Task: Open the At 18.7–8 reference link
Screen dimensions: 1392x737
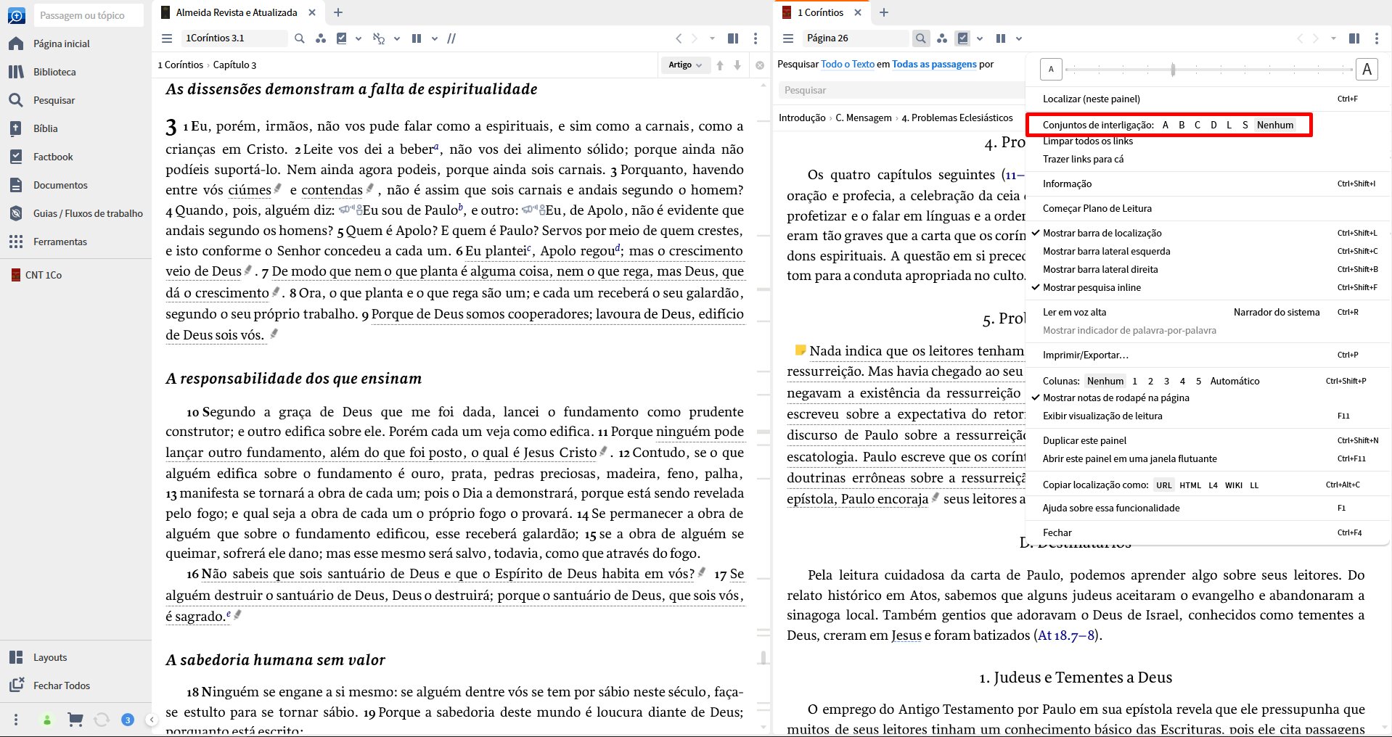Action: (1066, 635)
